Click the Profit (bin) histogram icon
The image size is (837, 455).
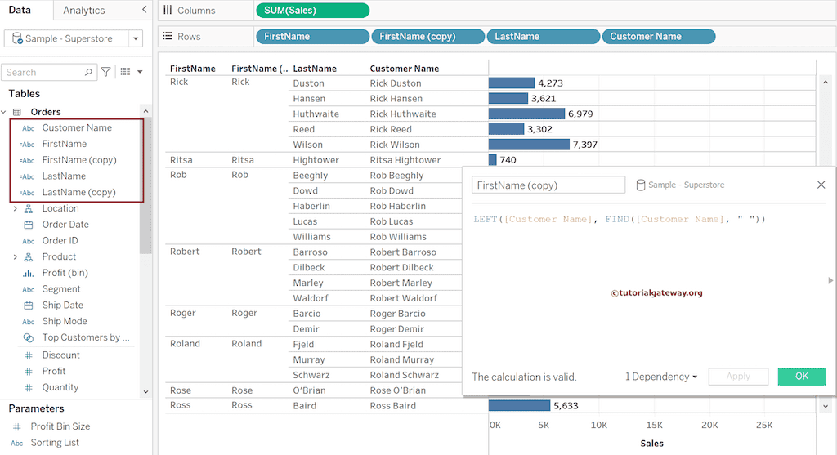click(x=29, y=273)
